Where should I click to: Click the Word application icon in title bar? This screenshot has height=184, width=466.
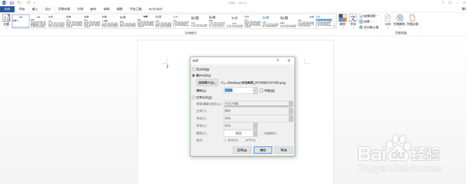(x=4, y=3)
